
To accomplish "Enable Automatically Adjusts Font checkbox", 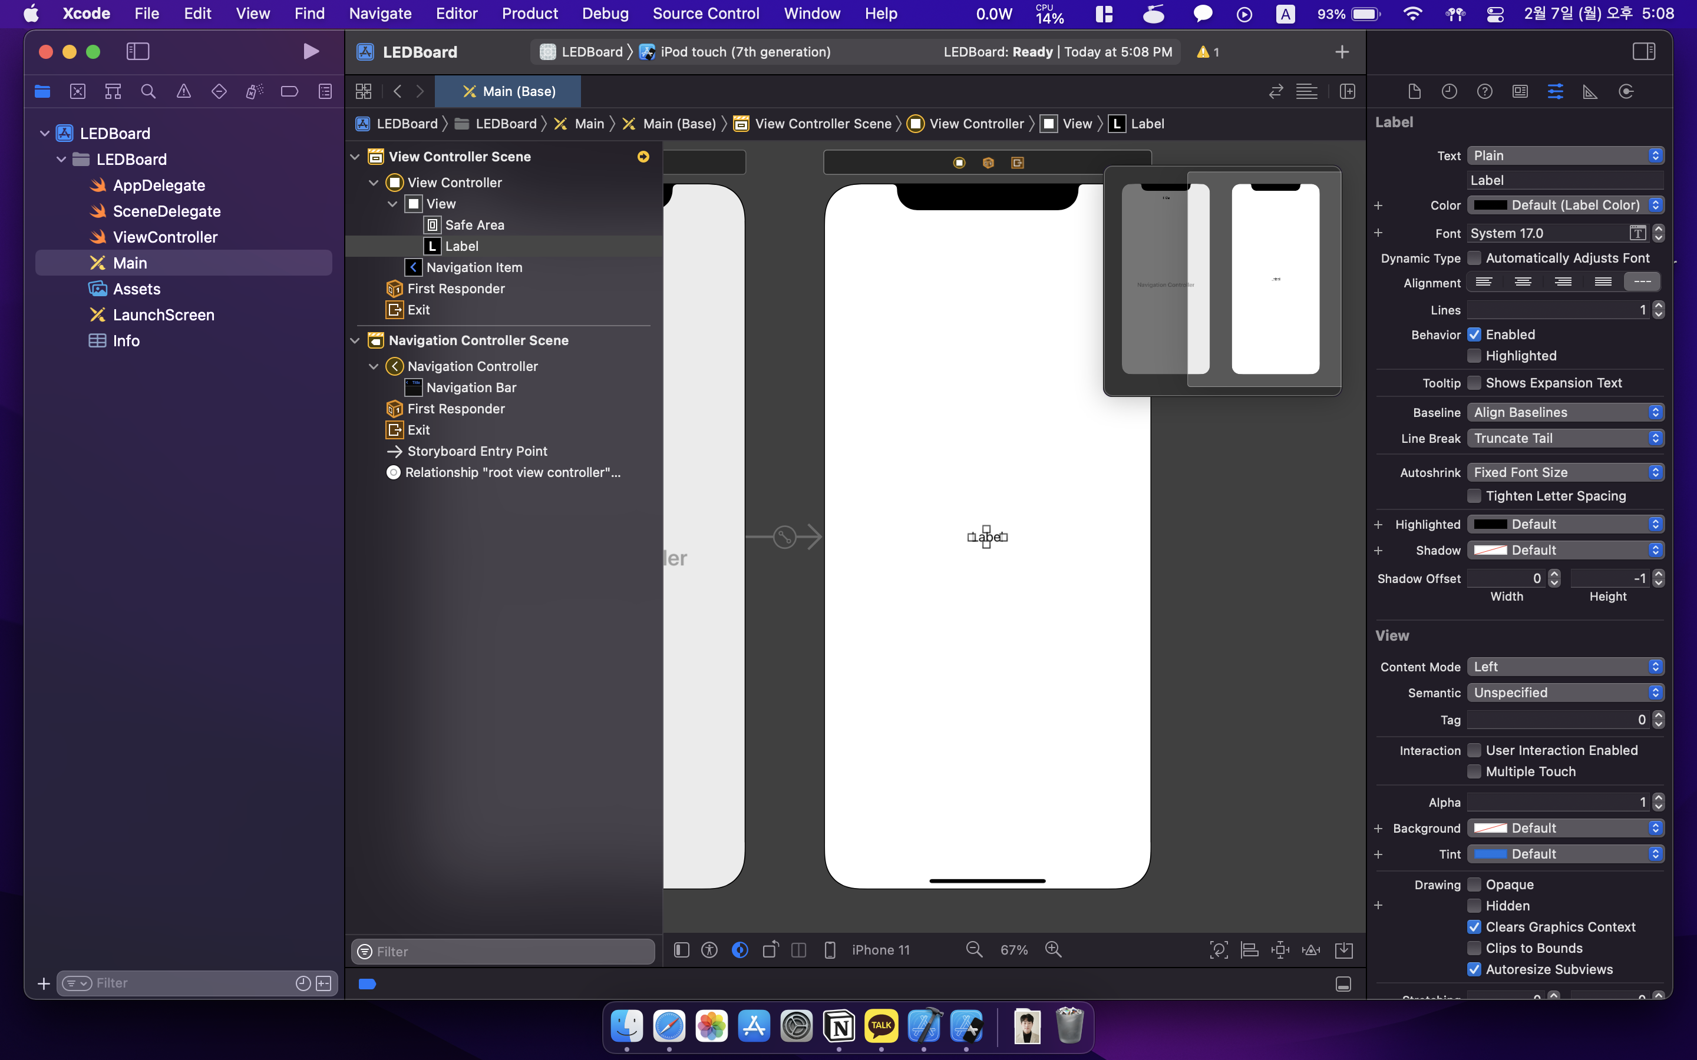I will 1474,258.
